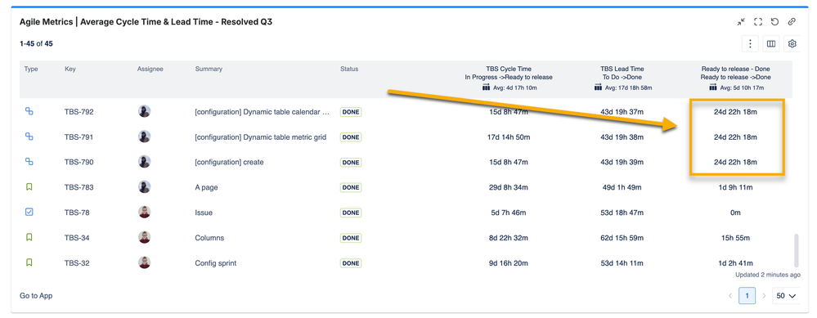817x318 pixels.
Task: Open assignee avatar for TBS-34
Action: [x=144, y=237]
